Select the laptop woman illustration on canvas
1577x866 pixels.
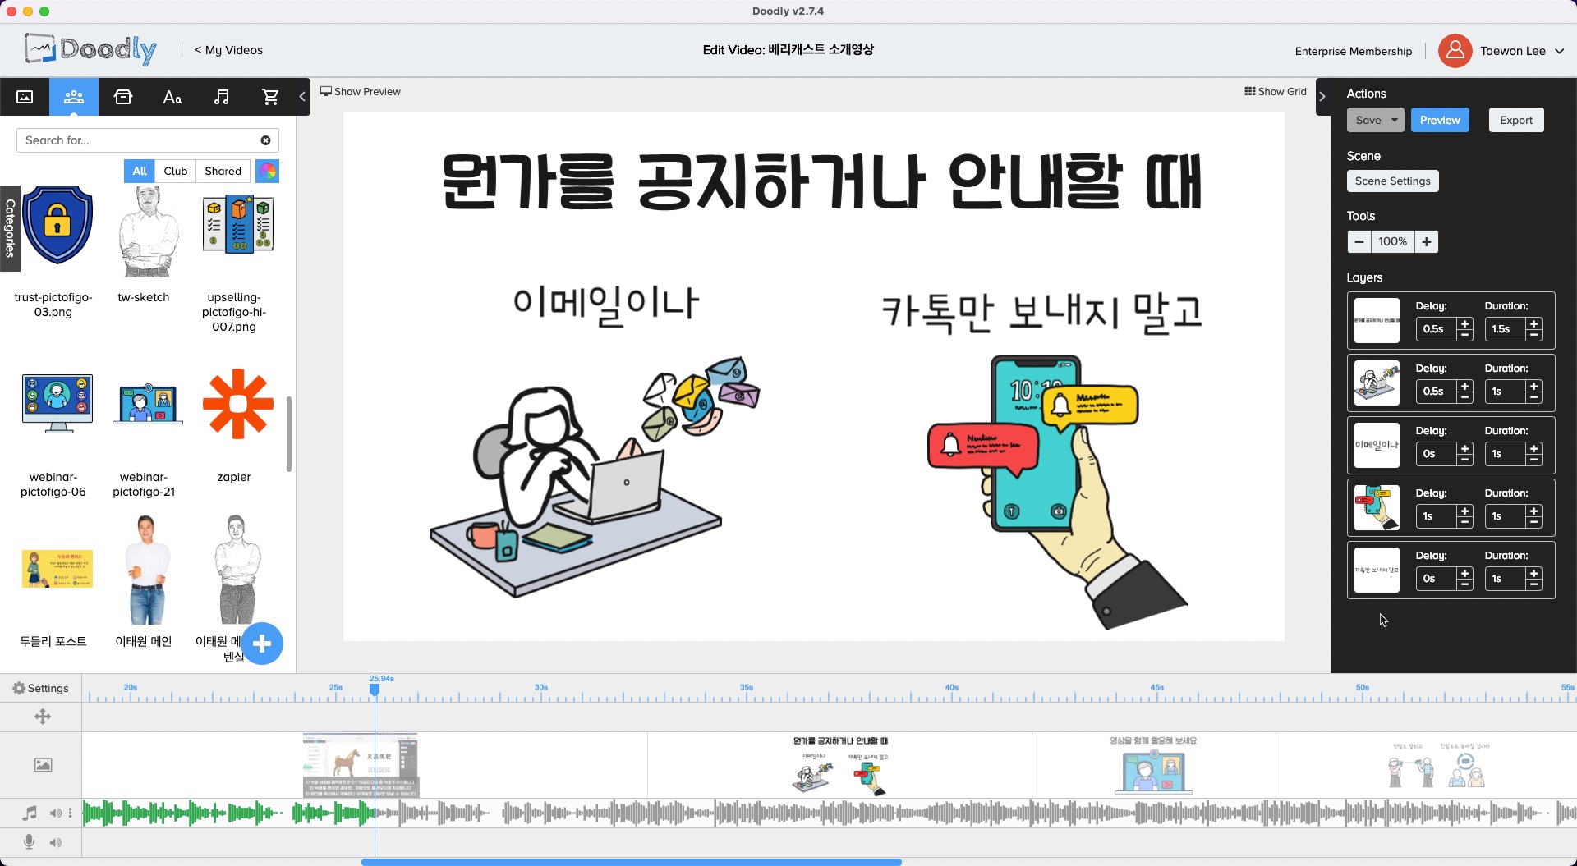pos(595,476)
